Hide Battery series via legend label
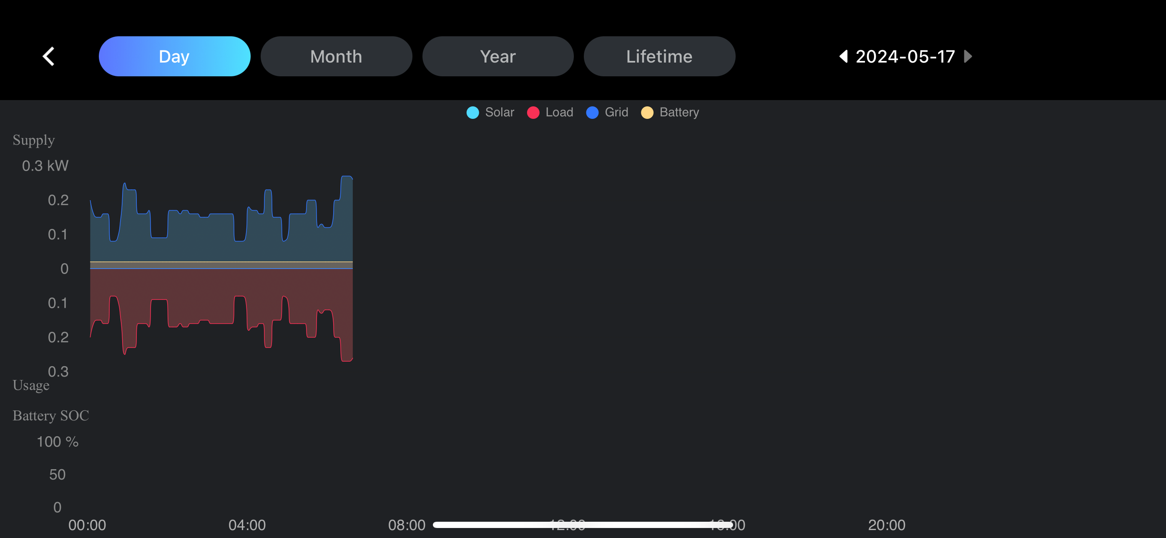Screen dimensions: 1166x538 click(679, 112)
